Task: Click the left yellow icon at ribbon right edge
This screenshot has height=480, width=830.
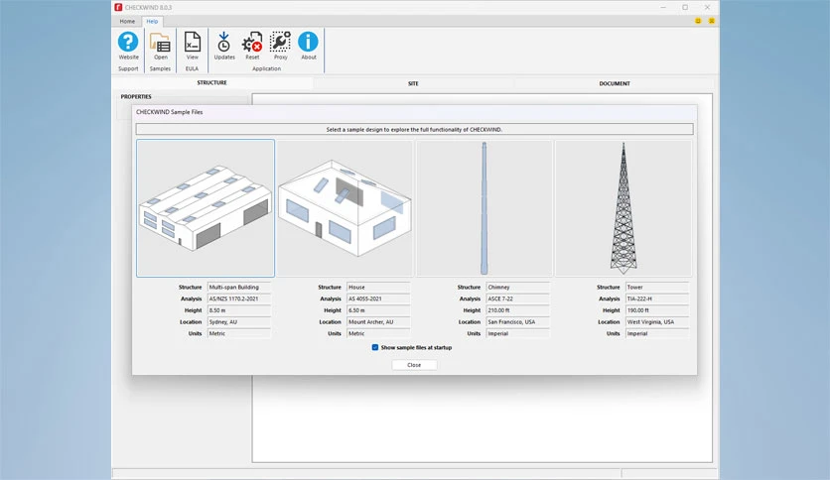Action: coord(698,21)
